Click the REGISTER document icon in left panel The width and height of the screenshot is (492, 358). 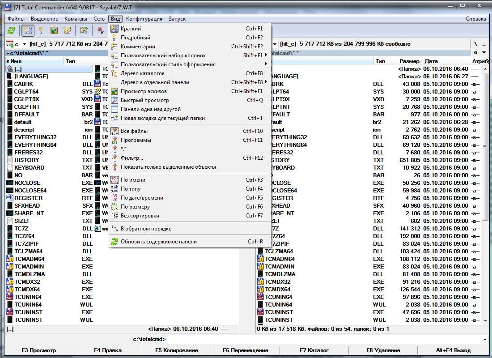(10, 198)
